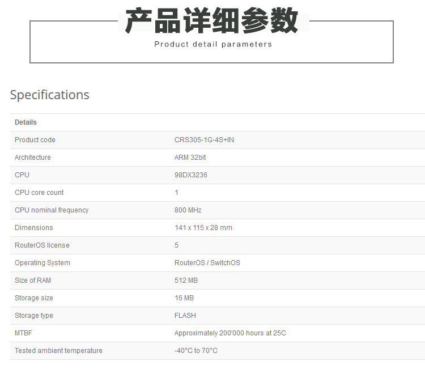The width and height of the screenshot is (425, 370).
Task: Click the 'Product code' label
Action: pos(35,140)
